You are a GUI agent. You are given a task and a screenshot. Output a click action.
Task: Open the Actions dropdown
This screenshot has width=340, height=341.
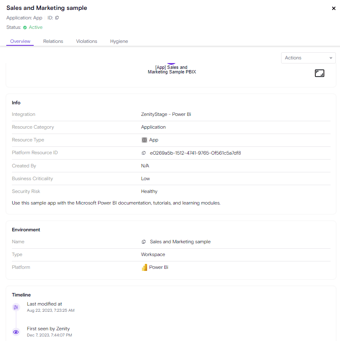coord(308,58)
